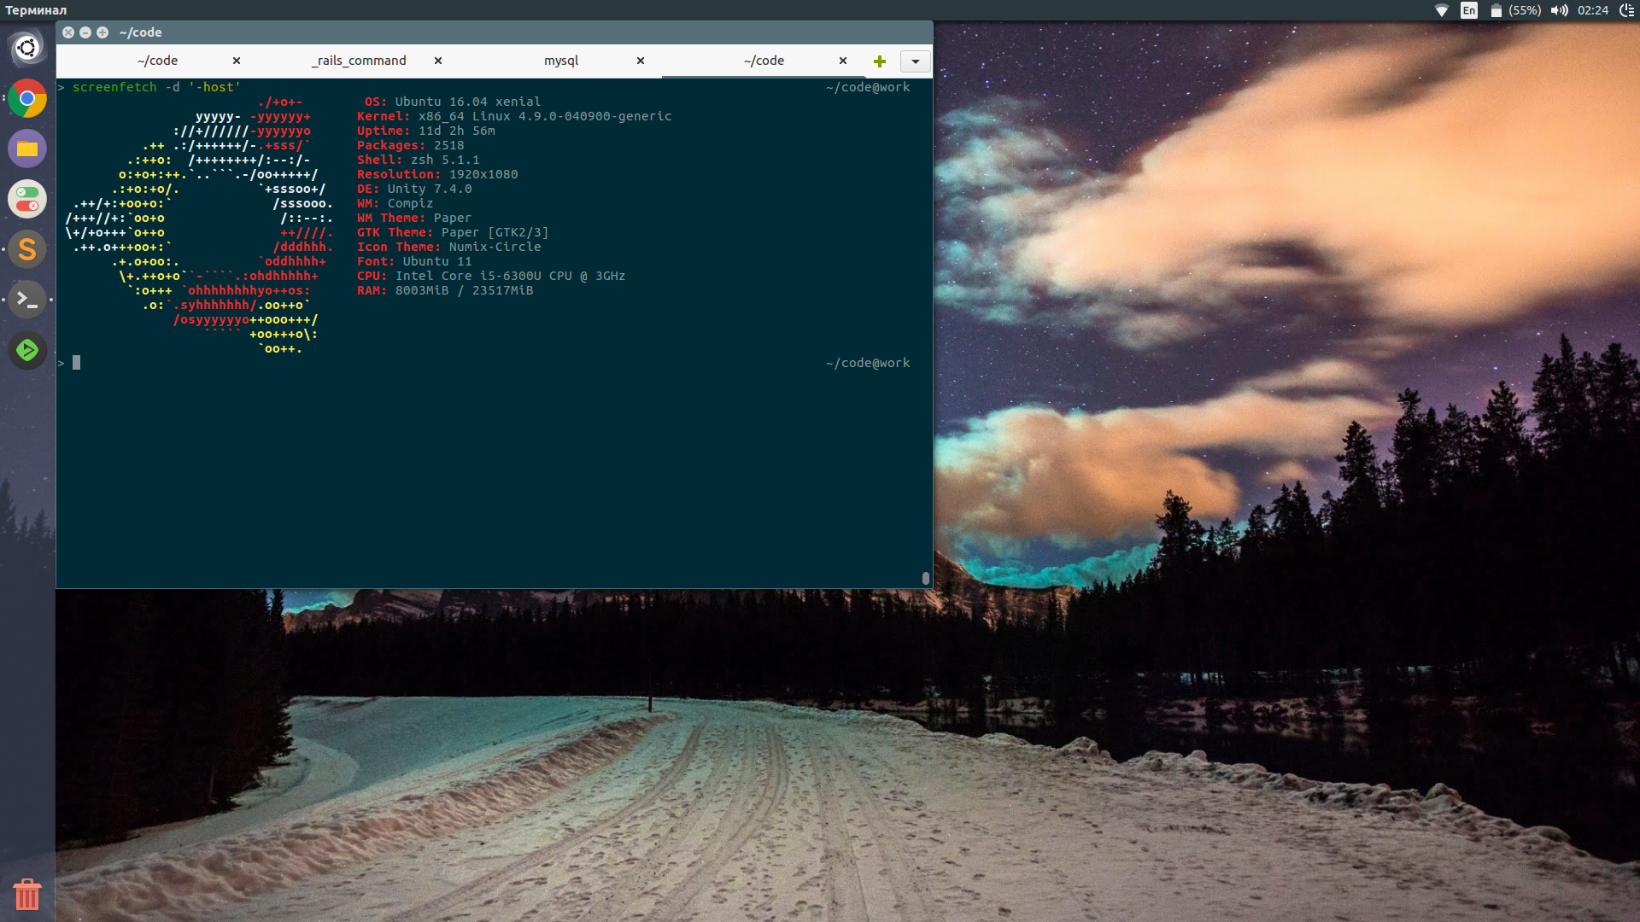Open the En keyboard layout indicator
The height and width of the screenshot is (922, 1640).
1469,10
